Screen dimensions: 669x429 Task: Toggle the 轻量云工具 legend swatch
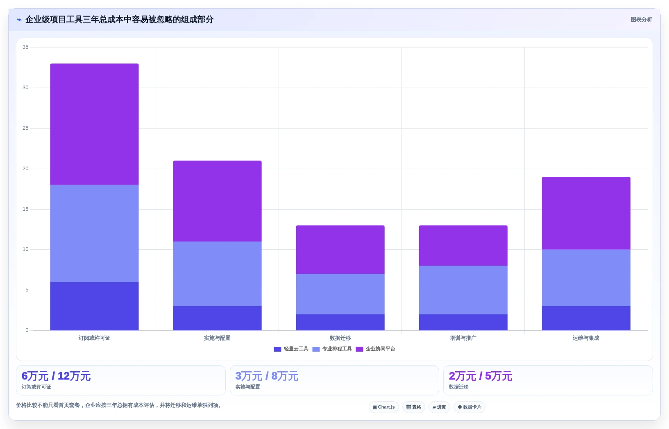(277, 349)
